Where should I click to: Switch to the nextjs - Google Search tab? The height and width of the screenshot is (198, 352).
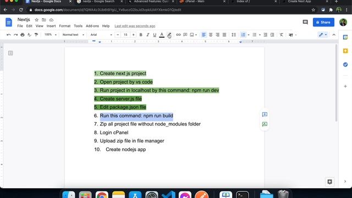pyautogui.click(x=100, y=2)
